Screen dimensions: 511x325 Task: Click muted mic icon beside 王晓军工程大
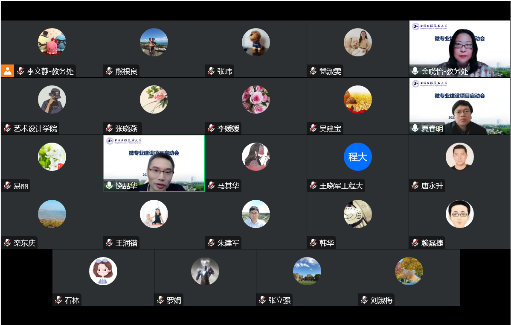click(x=313, y=186)
